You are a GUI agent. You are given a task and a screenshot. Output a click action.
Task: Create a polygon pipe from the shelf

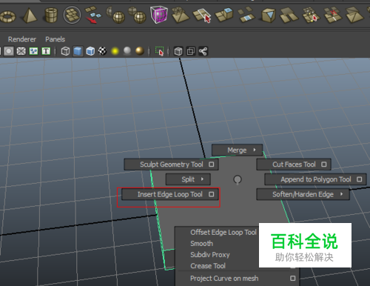(x=51, y=15)
